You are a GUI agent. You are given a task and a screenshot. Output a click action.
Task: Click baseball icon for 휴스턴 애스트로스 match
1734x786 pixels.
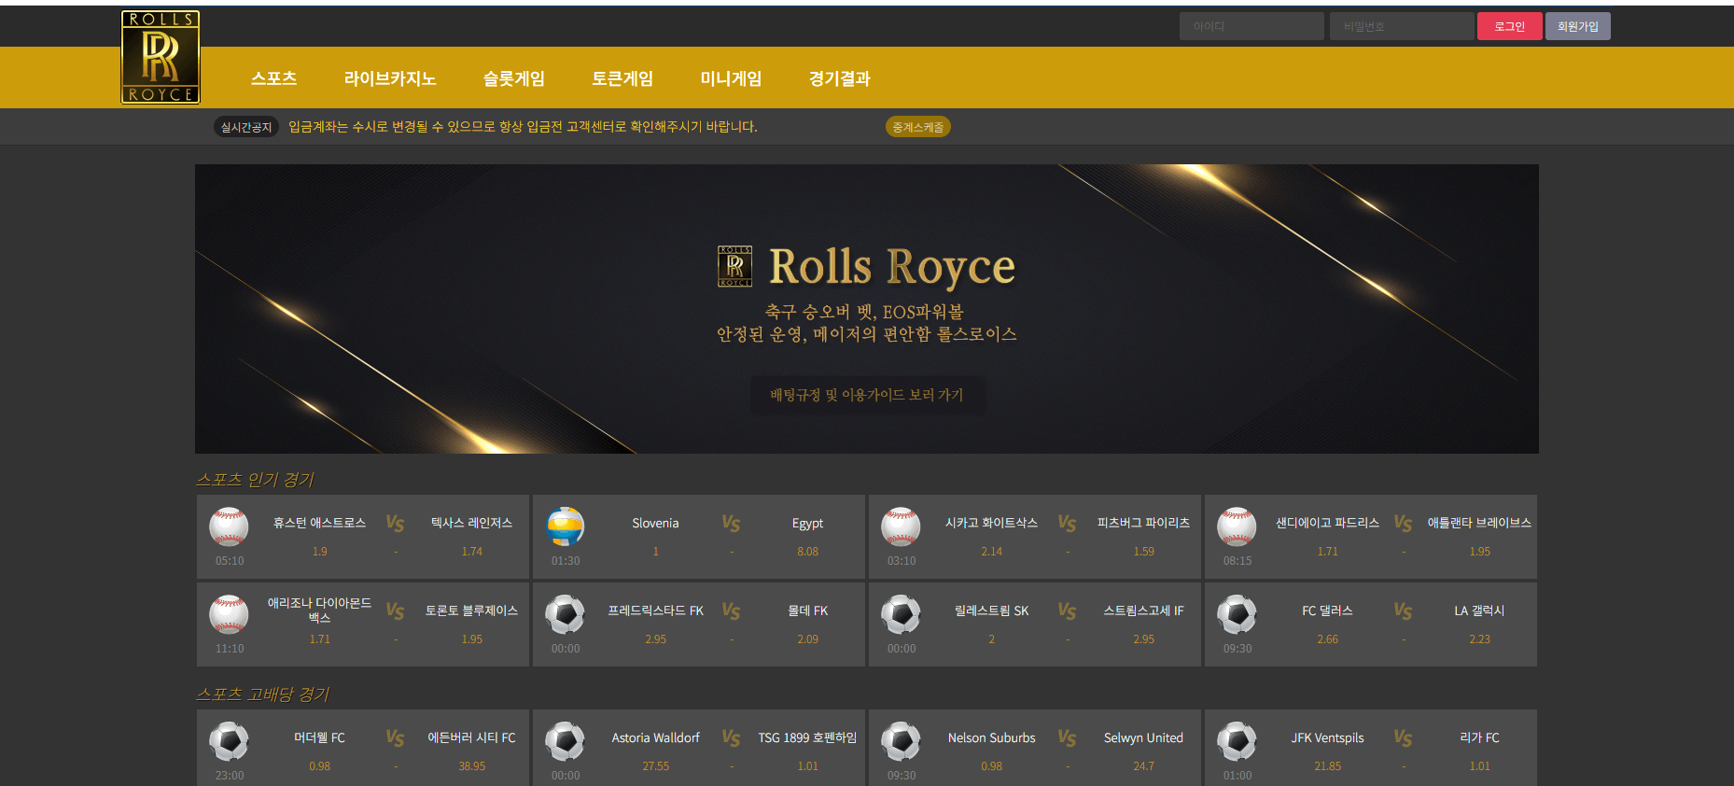point(229,527)
